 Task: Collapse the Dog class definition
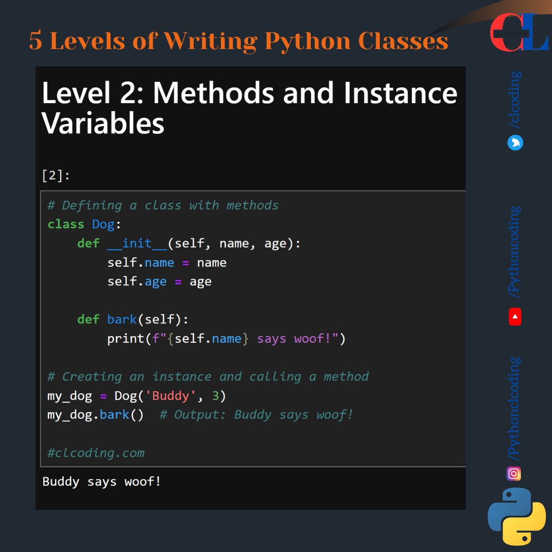82,224
